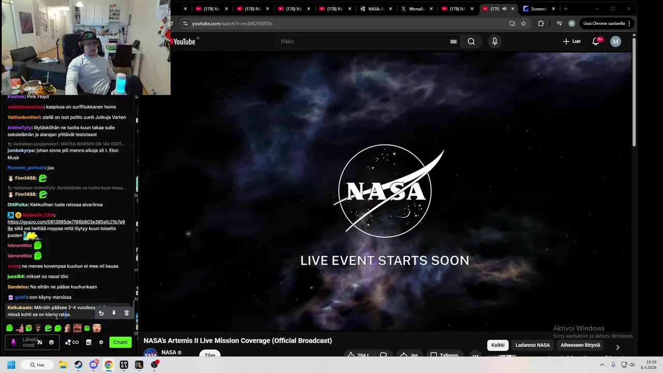
Task: Click the YouTube search magnifier button
Action: [471, 41]
